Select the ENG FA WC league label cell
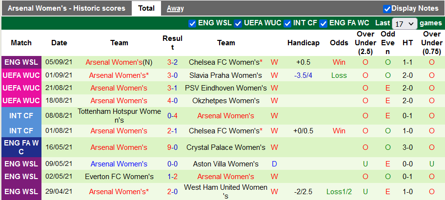 (x=21, y=147)
